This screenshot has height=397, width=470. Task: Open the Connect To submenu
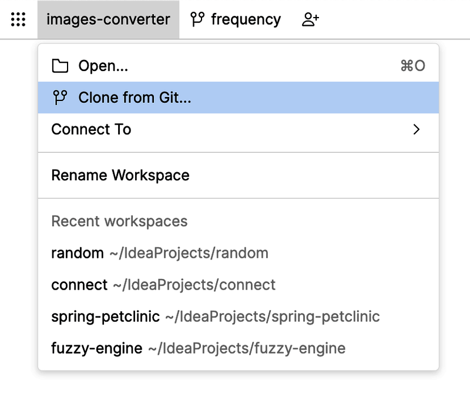[x=92, y=129]
